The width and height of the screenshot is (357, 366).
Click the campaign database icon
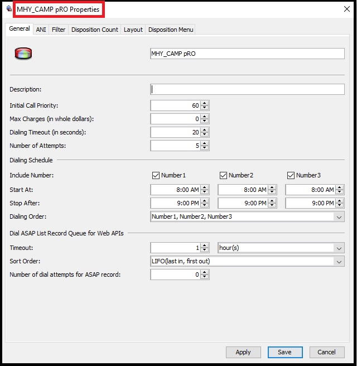(x=23, y=54)
